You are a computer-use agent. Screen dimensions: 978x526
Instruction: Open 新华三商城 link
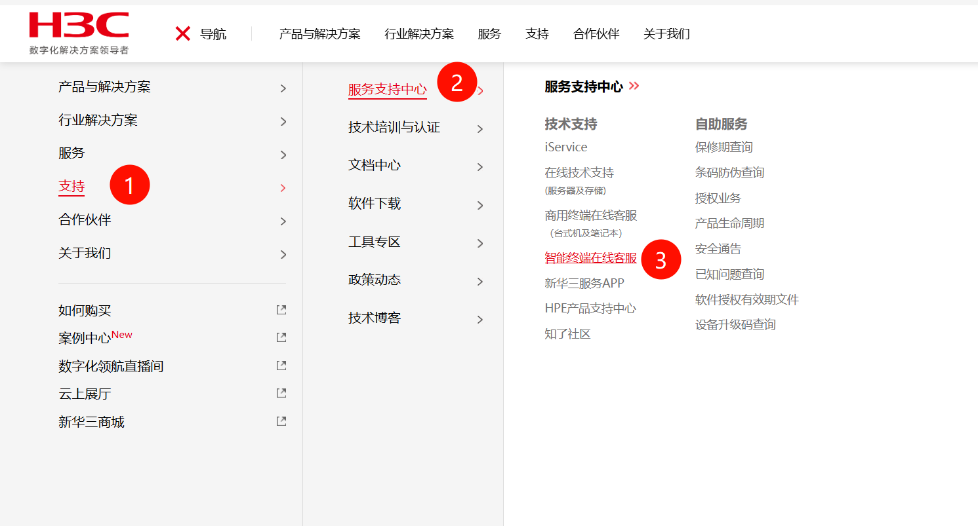pos(91,422)
